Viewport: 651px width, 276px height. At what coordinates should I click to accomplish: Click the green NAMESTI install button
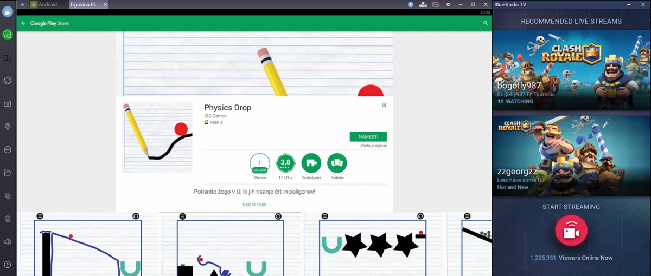click(368, 137)
